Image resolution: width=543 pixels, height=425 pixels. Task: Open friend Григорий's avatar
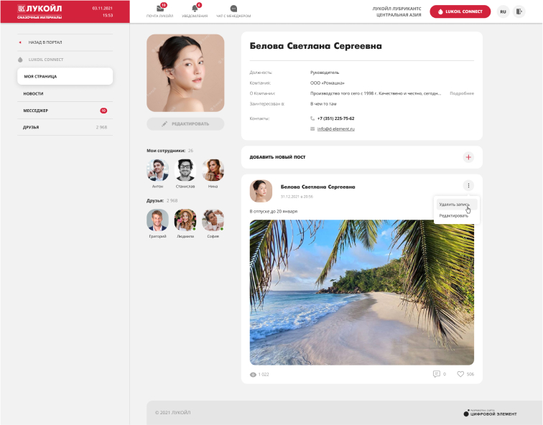tap(157, 220)
